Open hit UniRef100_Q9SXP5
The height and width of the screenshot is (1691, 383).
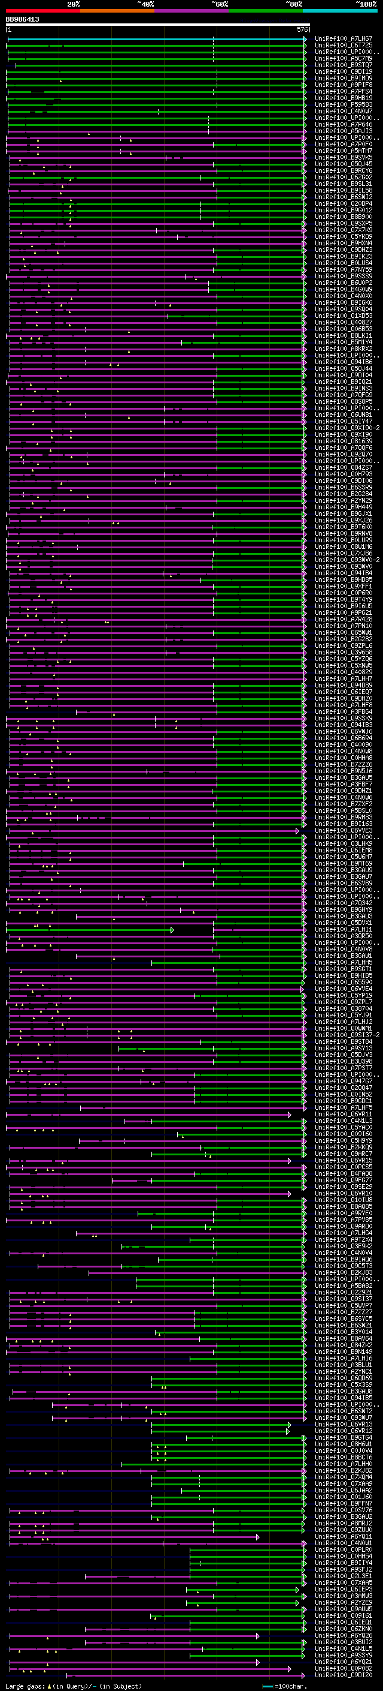click(x=343, y=223)
